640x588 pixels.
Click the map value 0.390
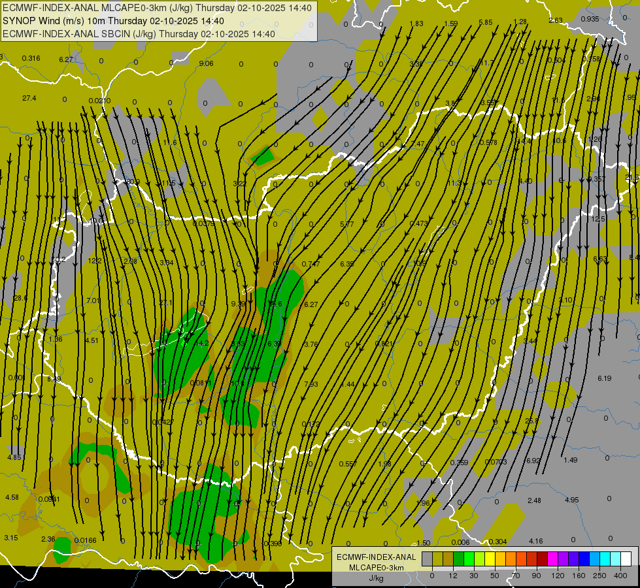[x=273, y=544]
